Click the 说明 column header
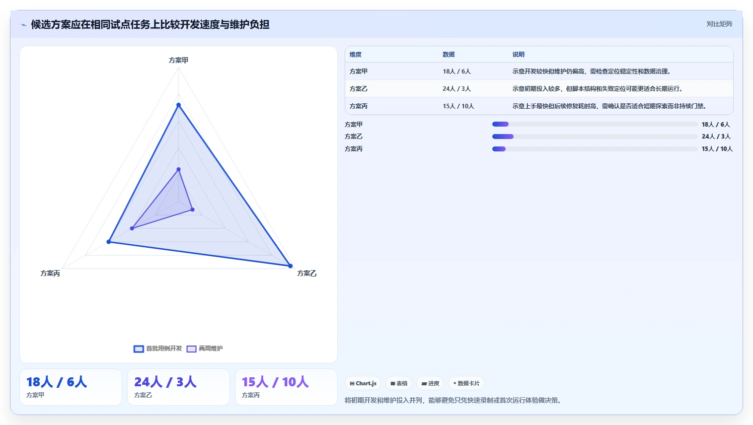Screen dimensions: 753x425 click(519, 55)
